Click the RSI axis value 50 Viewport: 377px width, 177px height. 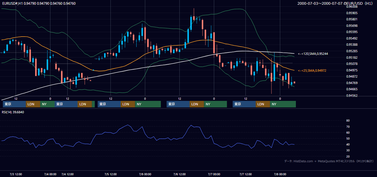point(348,138)
